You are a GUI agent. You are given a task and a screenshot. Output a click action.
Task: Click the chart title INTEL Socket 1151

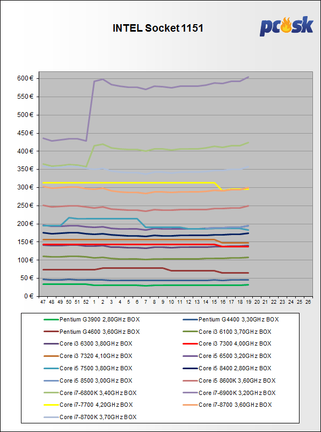(x=158, y=28)
